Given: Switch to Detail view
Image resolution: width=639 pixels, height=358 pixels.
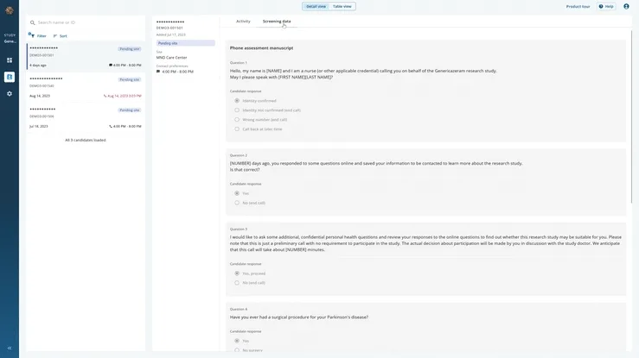Looking at the screenshot, I should point(316,7).
